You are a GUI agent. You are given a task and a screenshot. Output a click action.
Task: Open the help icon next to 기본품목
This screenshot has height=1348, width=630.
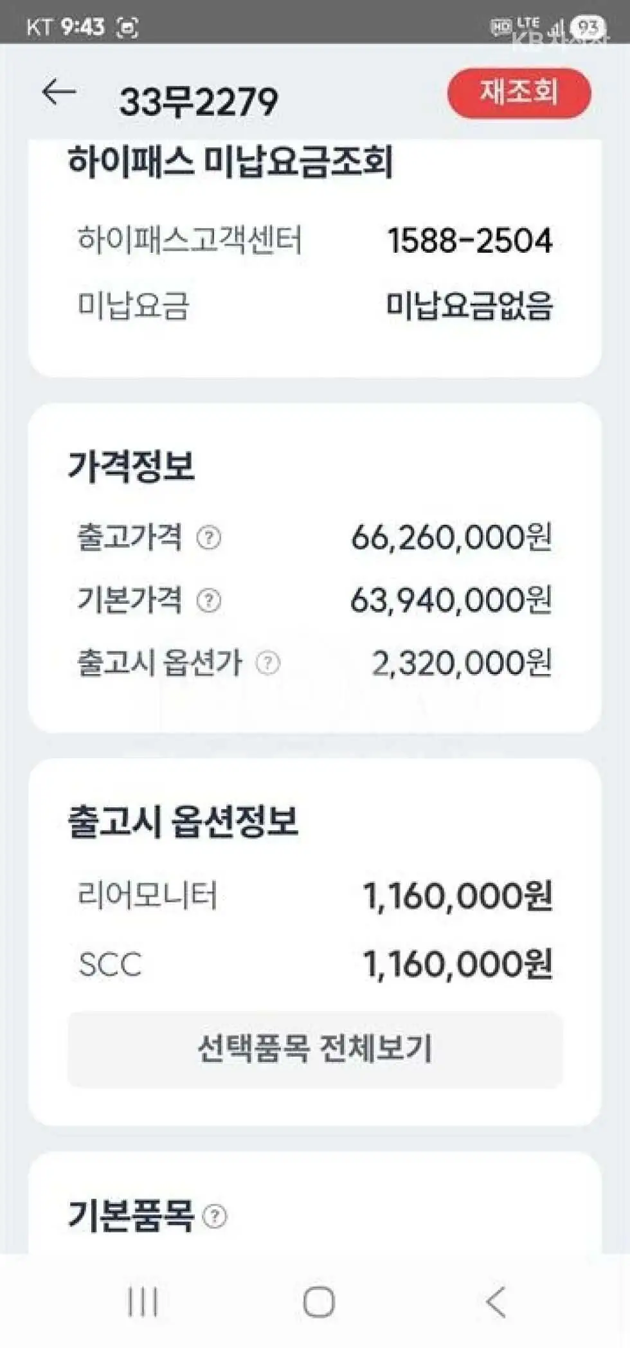click(x=215, y=1216)
